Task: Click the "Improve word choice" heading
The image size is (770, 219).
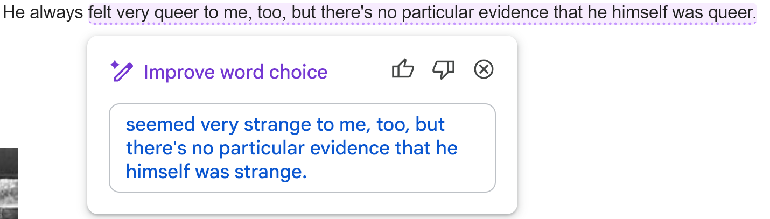Action: [235, 72]
